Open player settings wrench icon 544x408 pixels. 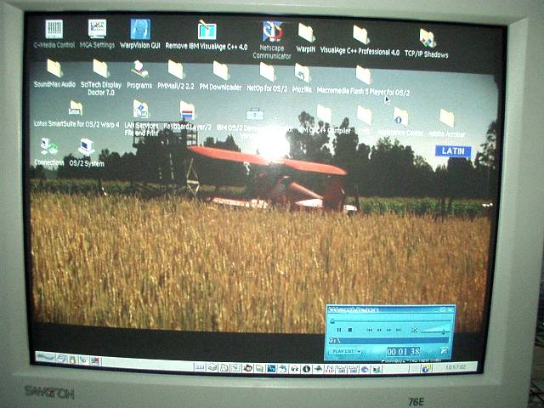444,351
